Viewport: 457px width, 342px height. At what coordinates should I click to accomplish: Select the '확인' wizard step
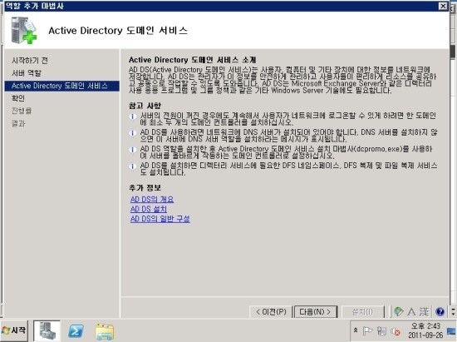pos(18,98)
